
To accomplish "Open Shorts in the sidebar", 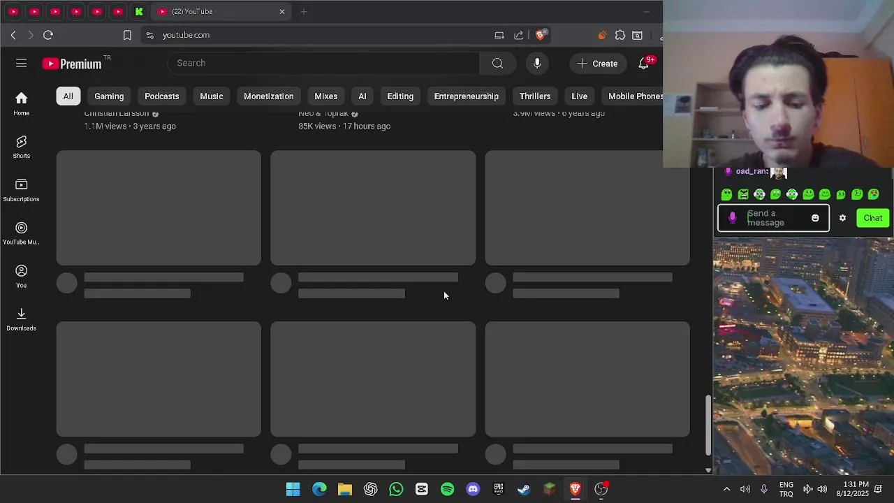I will click(x=21, y=147).
